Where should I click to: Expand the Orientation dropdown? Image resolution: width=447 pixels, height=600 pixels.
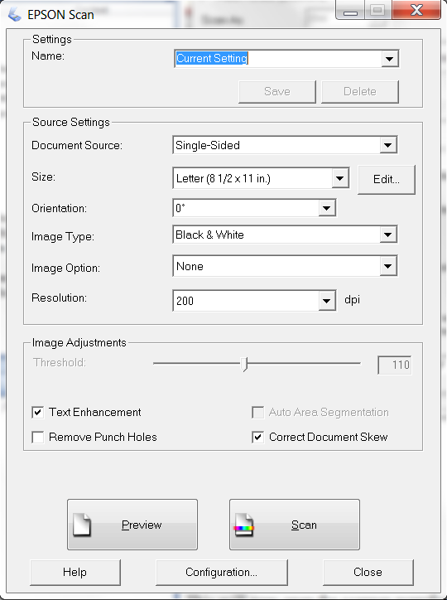254,208
